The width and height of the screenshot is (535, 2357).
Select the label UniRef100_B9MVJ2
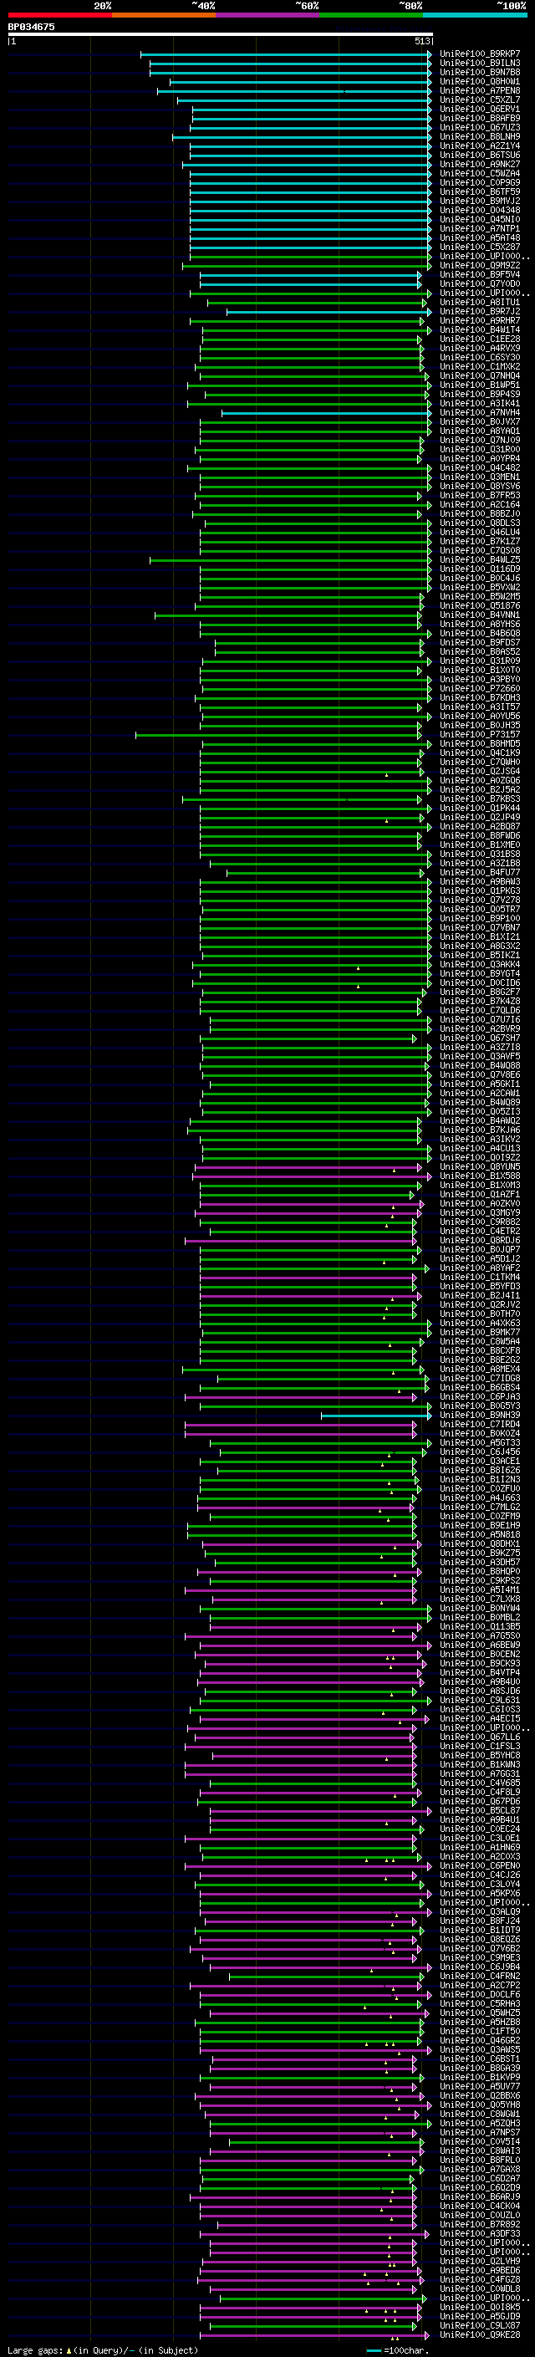480,201
